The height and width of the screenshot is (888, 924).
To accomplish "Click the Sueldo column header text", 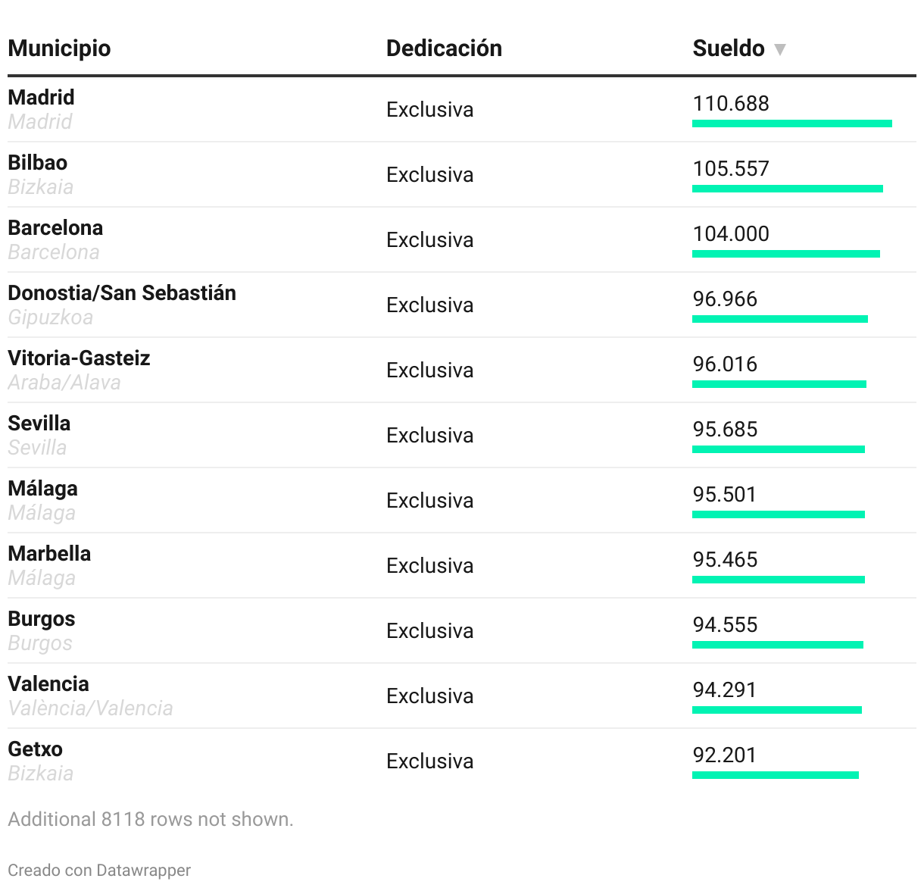I will point(728,48).
